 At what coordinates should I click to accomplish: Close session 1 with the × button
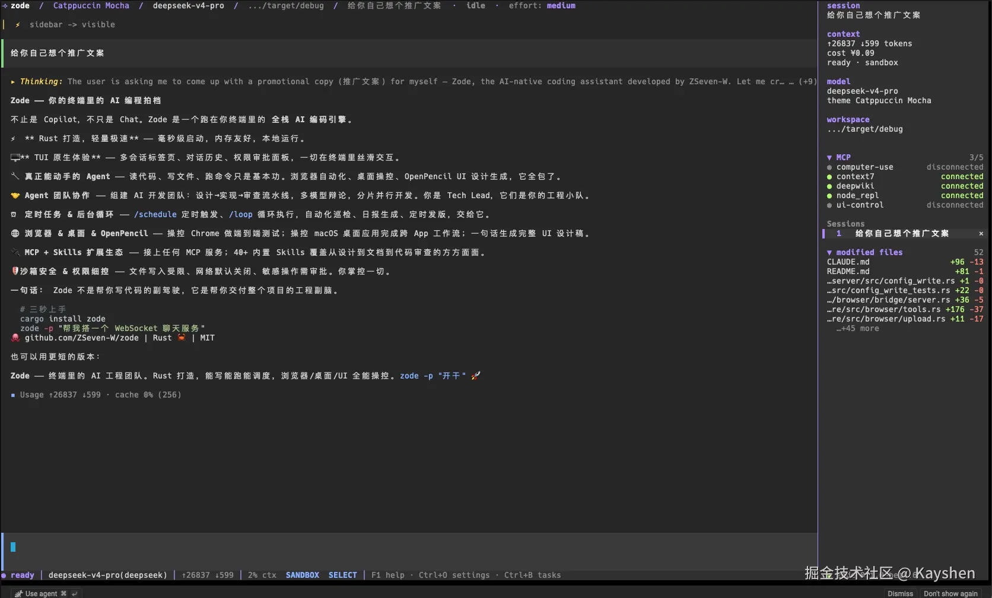(x=981, y=234)
